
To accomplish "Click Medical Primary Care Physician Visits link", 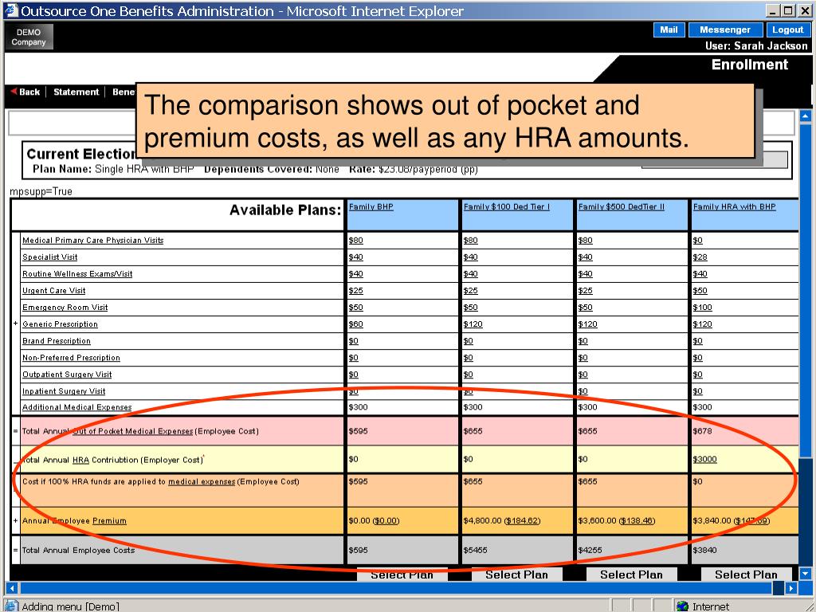I will tap(92, 241).
